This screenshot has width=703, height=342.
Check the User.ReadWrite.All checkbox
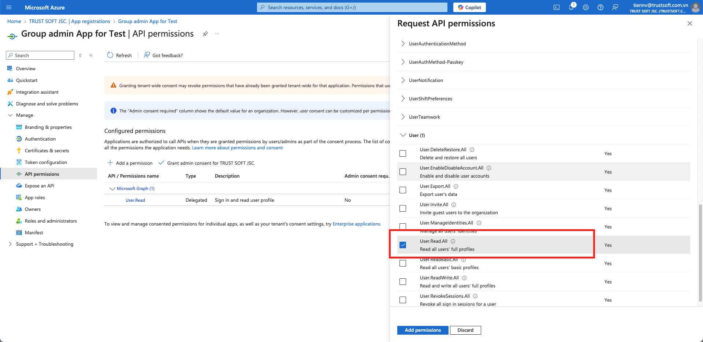click(x=403, y=282)
